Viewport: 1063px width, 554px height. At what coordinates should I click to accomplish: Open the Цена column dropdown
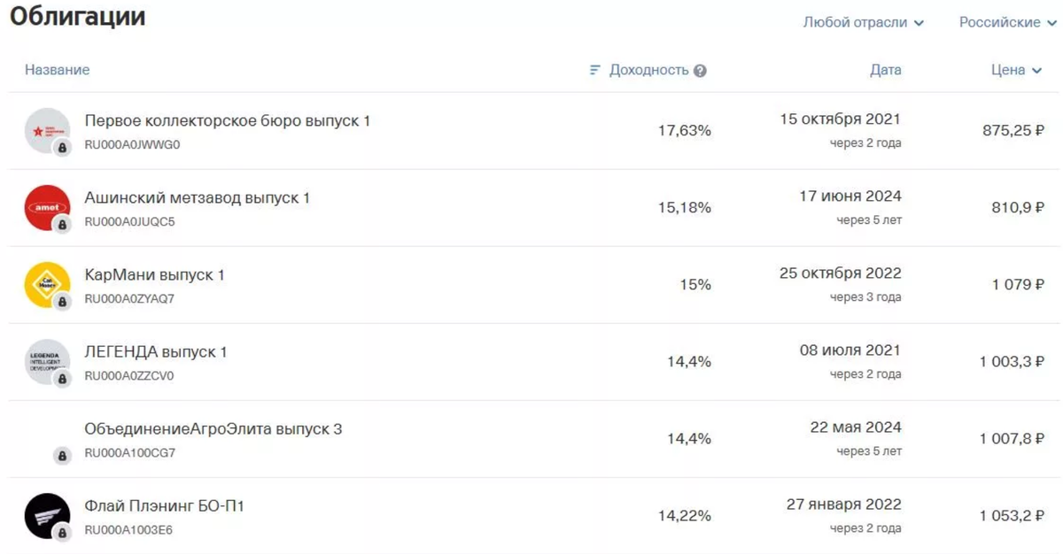(1016, 70)
